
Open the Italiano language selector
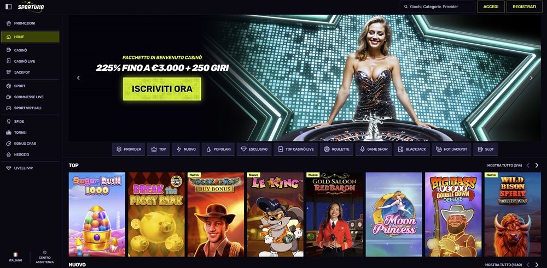point(15,257)
